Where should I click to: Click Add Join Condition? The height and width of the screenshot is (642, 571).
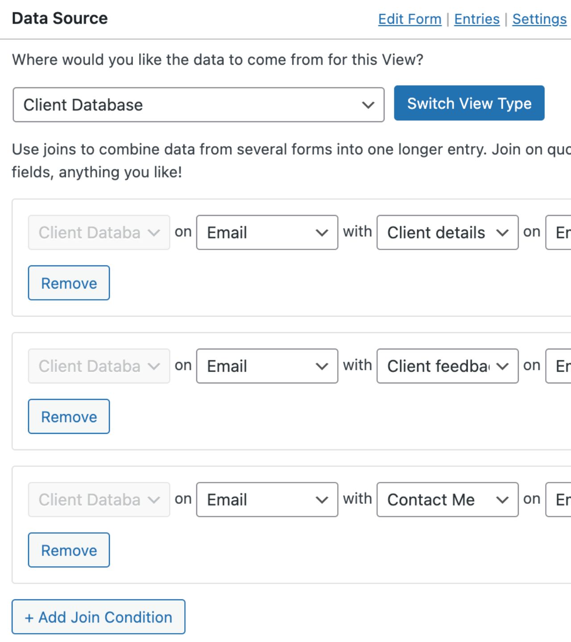tap(98, 617)
